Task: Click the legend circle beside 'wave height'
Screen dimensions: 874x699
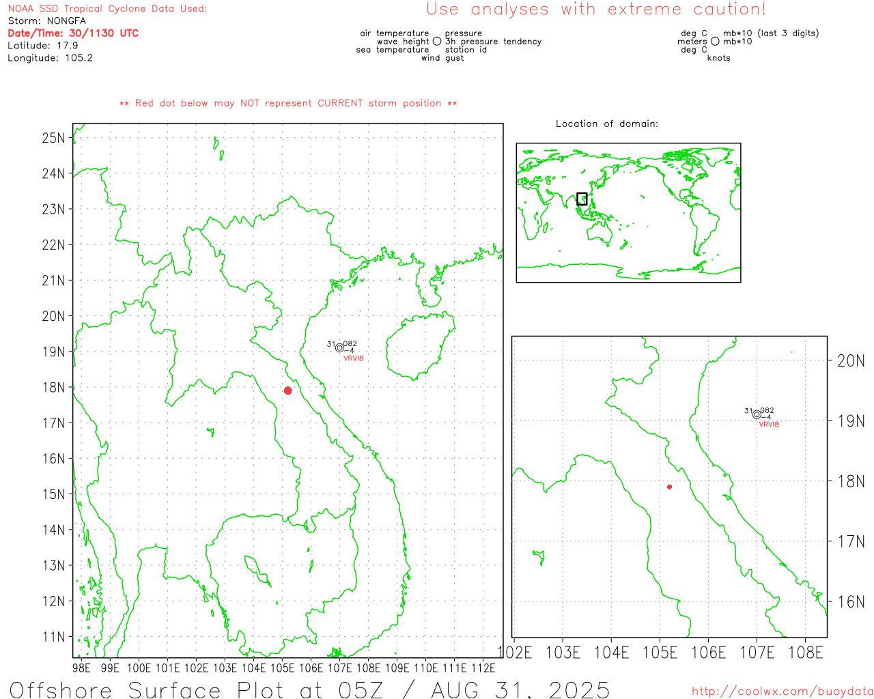Action: coord(437,41)
